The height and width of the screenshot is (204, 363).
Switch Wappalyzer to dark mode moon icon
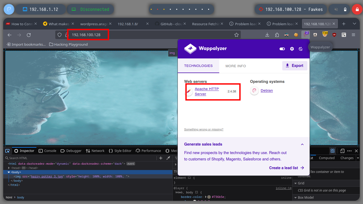click(x=301, y=49)
